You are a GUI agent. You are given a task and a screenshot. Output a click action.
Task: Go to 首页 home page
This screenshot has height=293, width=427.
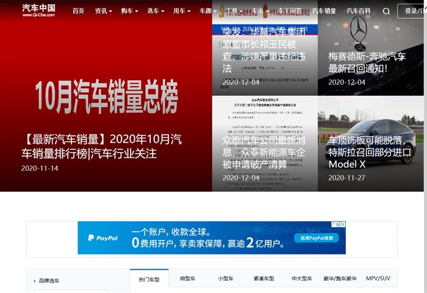coord(78,11)
